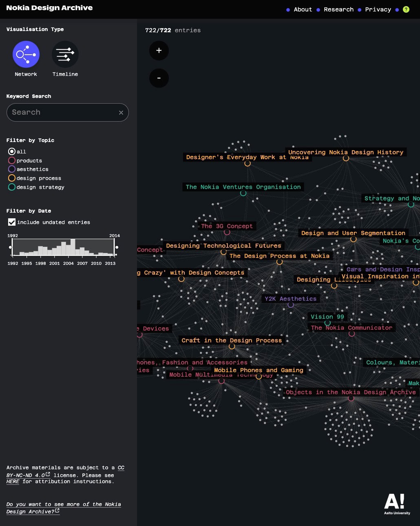Viewport: 420px width, 526px height.
Task: Filter by the 'design process' topic
Action: point(12,178)
